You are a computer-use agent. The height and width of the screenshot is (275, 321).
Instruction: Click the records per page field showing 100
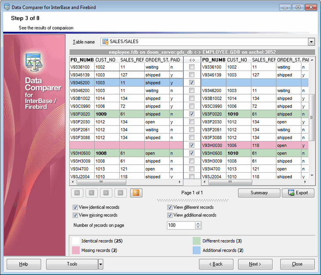click(x=181, y=225)
